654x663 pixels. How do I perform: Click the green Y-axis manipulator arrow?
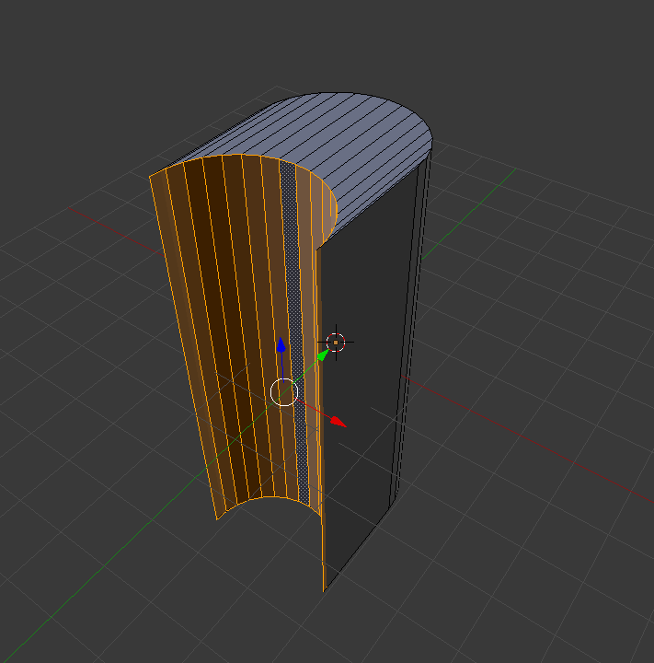[323, 355]
